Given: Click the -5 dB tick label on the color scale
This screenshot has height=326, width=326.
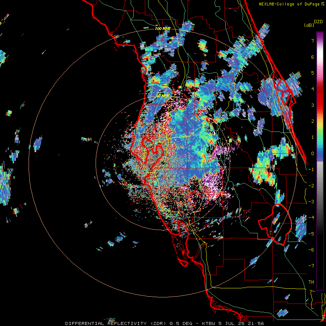Looking at the screenshot, I should 311,234.
